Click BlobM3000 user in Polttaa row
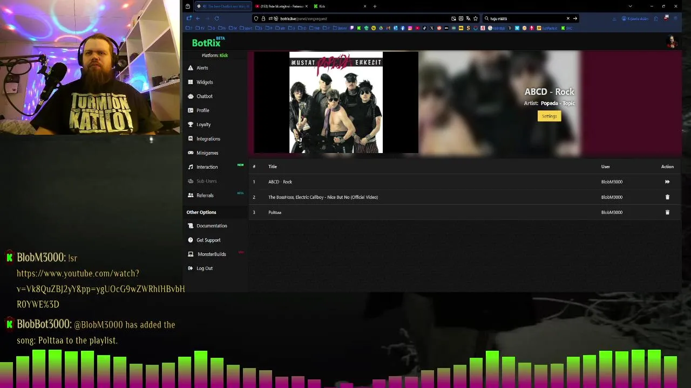 click(612, 212)
